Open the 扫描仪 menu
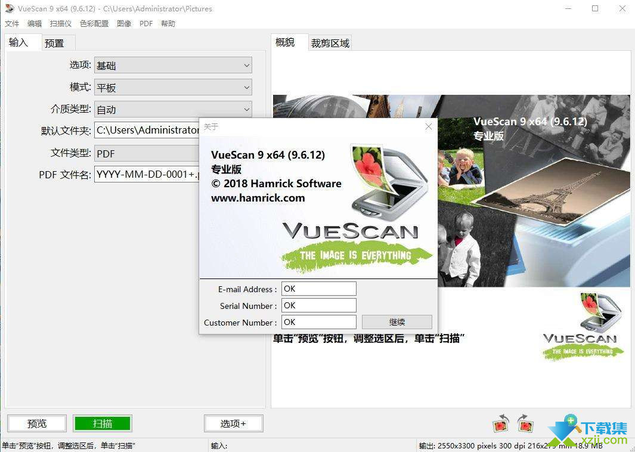This screenshot has height=452, width=635. point(61,23)
